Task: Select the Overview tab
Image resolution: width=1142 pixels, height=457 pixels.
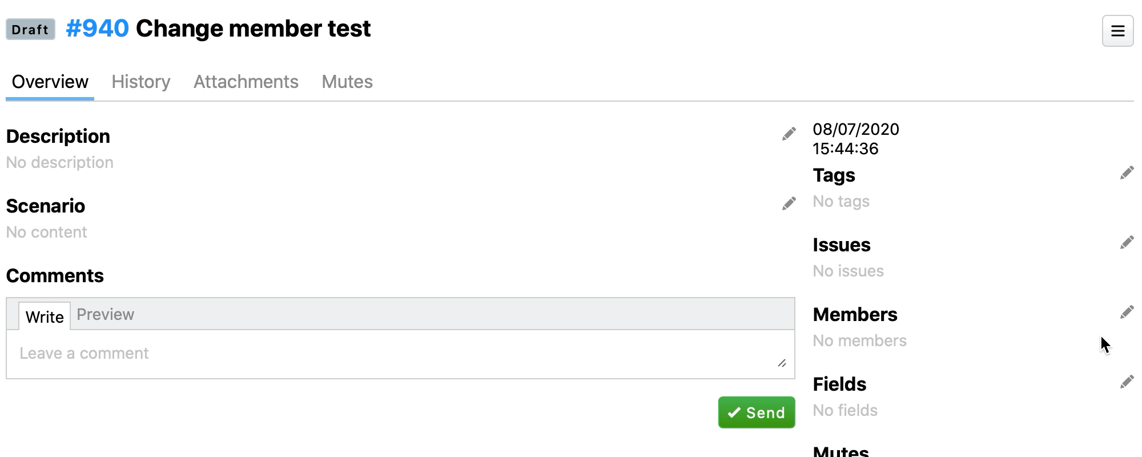Action: [x=50, y=82]
